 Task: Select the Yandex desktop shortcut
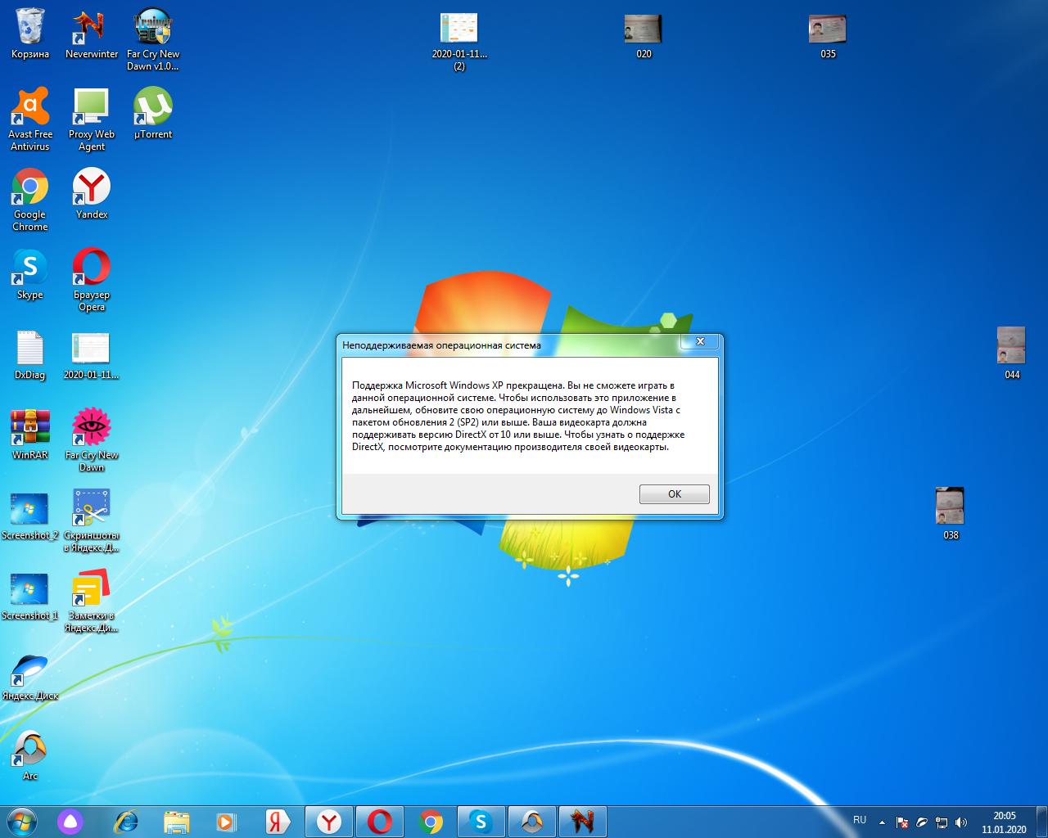click(x=92, y=194)
